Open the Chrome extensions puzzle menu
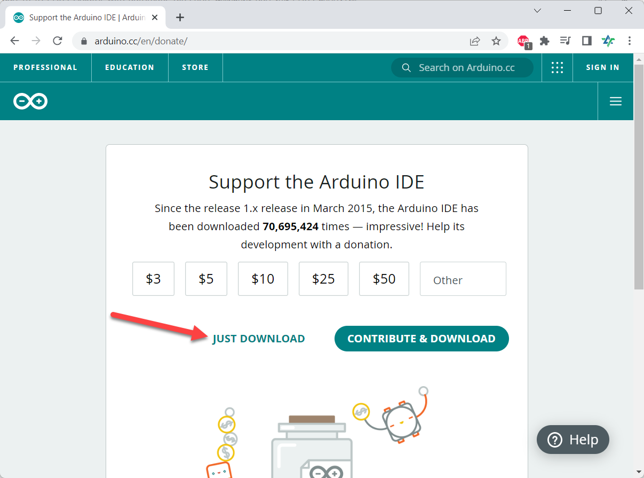644x478 pixels. click(x=544, y=41)
